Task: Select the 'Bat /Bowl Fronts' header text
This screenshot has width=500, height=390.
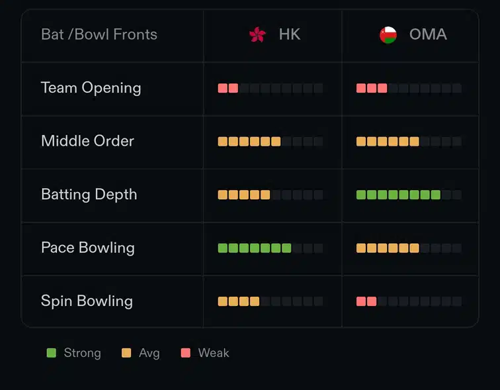Action: 99,34
